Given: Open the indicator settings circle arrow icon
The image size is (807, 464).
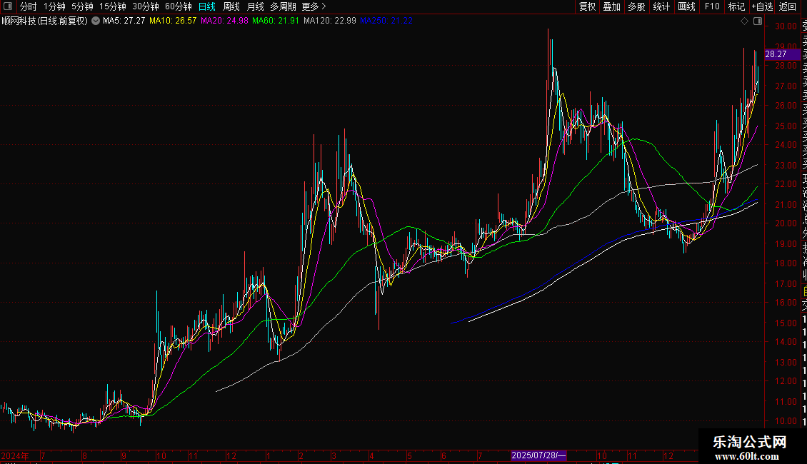Looking at the screenshot, I should (x=96, y=21).
